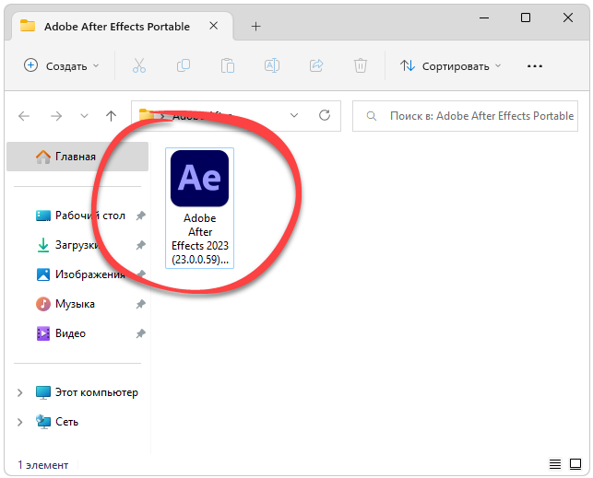The height and width of the screenshot is (478, 593).
Task: Click the Copy icon in toolbar
Action: (x=184, y=65)
